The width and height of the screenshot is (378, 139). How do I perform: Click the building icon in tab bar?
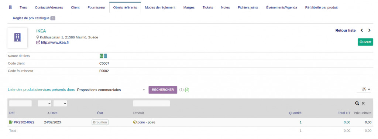point(10,7)
